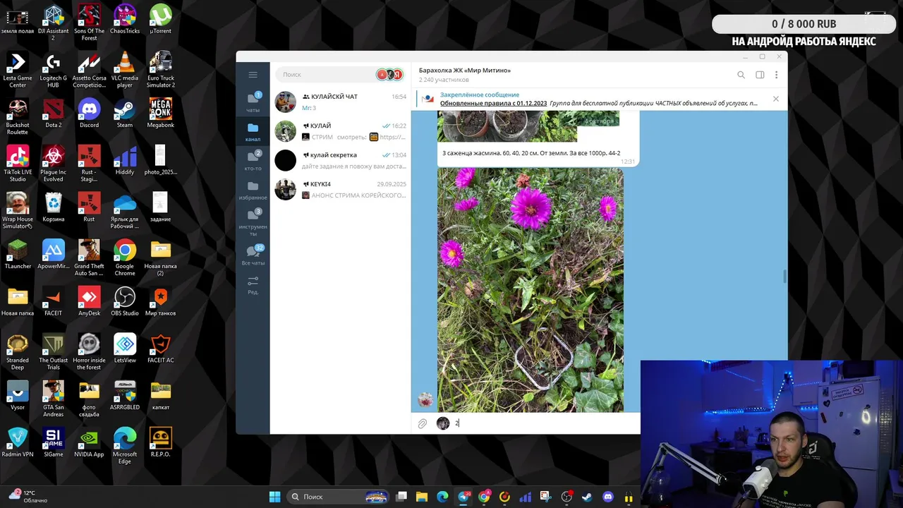Click the taskbar Поиск search box
This screenshot has width=903, height=508.
coord(339,497)
